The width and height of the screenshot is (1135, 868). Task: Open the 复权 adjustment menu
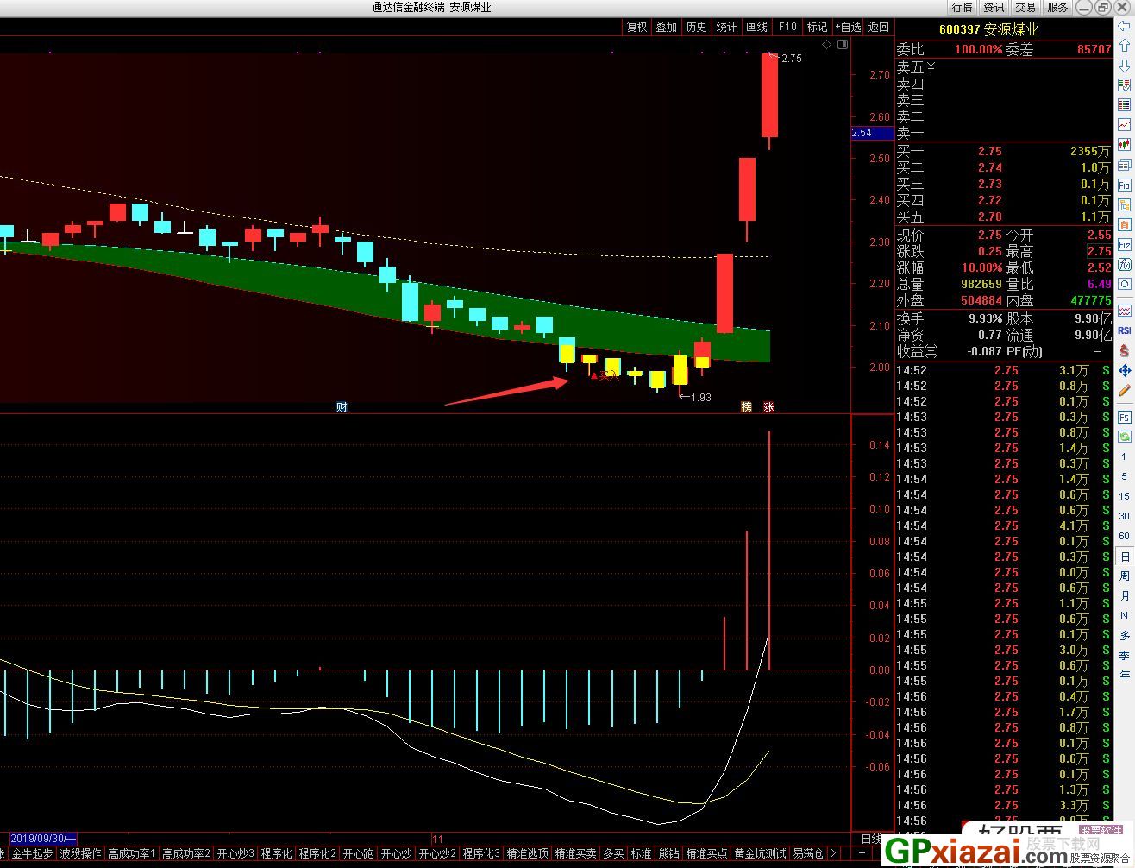(x=636, y=27)
